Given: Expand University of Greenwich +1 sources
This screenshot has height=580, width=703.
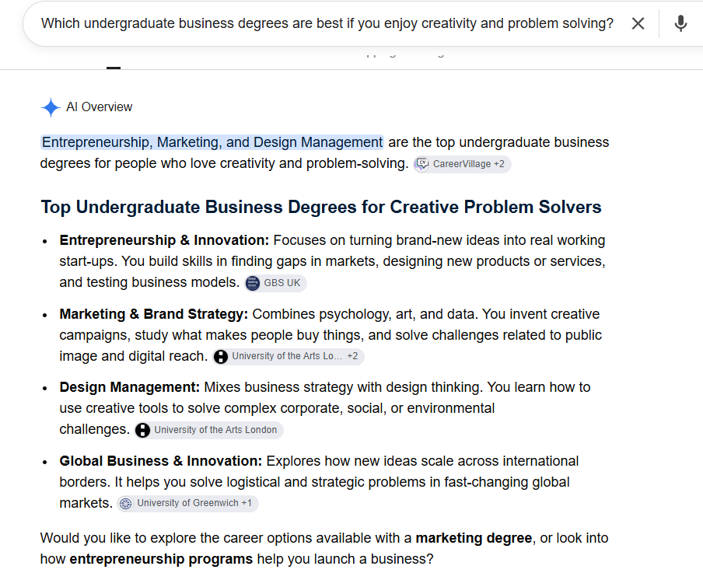Looking at the screenshot, I should pos(188,503).
